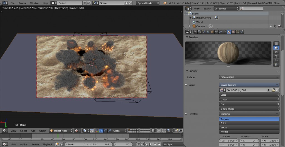Open the Object Mode dropdown
This screenshot has width=285, height=147.
pyautogui.click(x=61, y=131)
